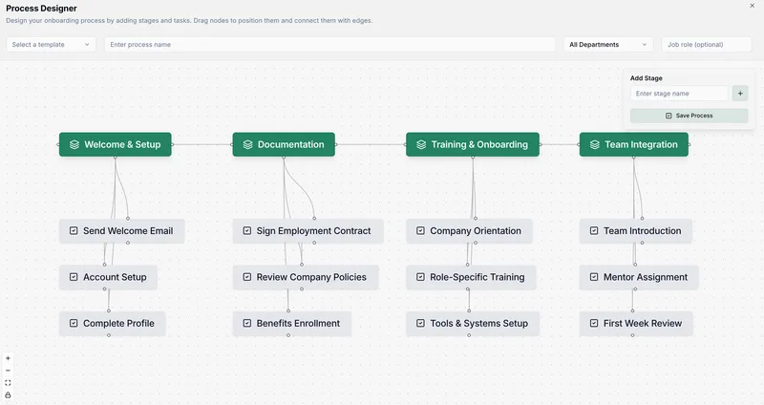764x405 pixels.
Task: Click the check icon on Benefits Enrollment
Action: coord(247,323)
